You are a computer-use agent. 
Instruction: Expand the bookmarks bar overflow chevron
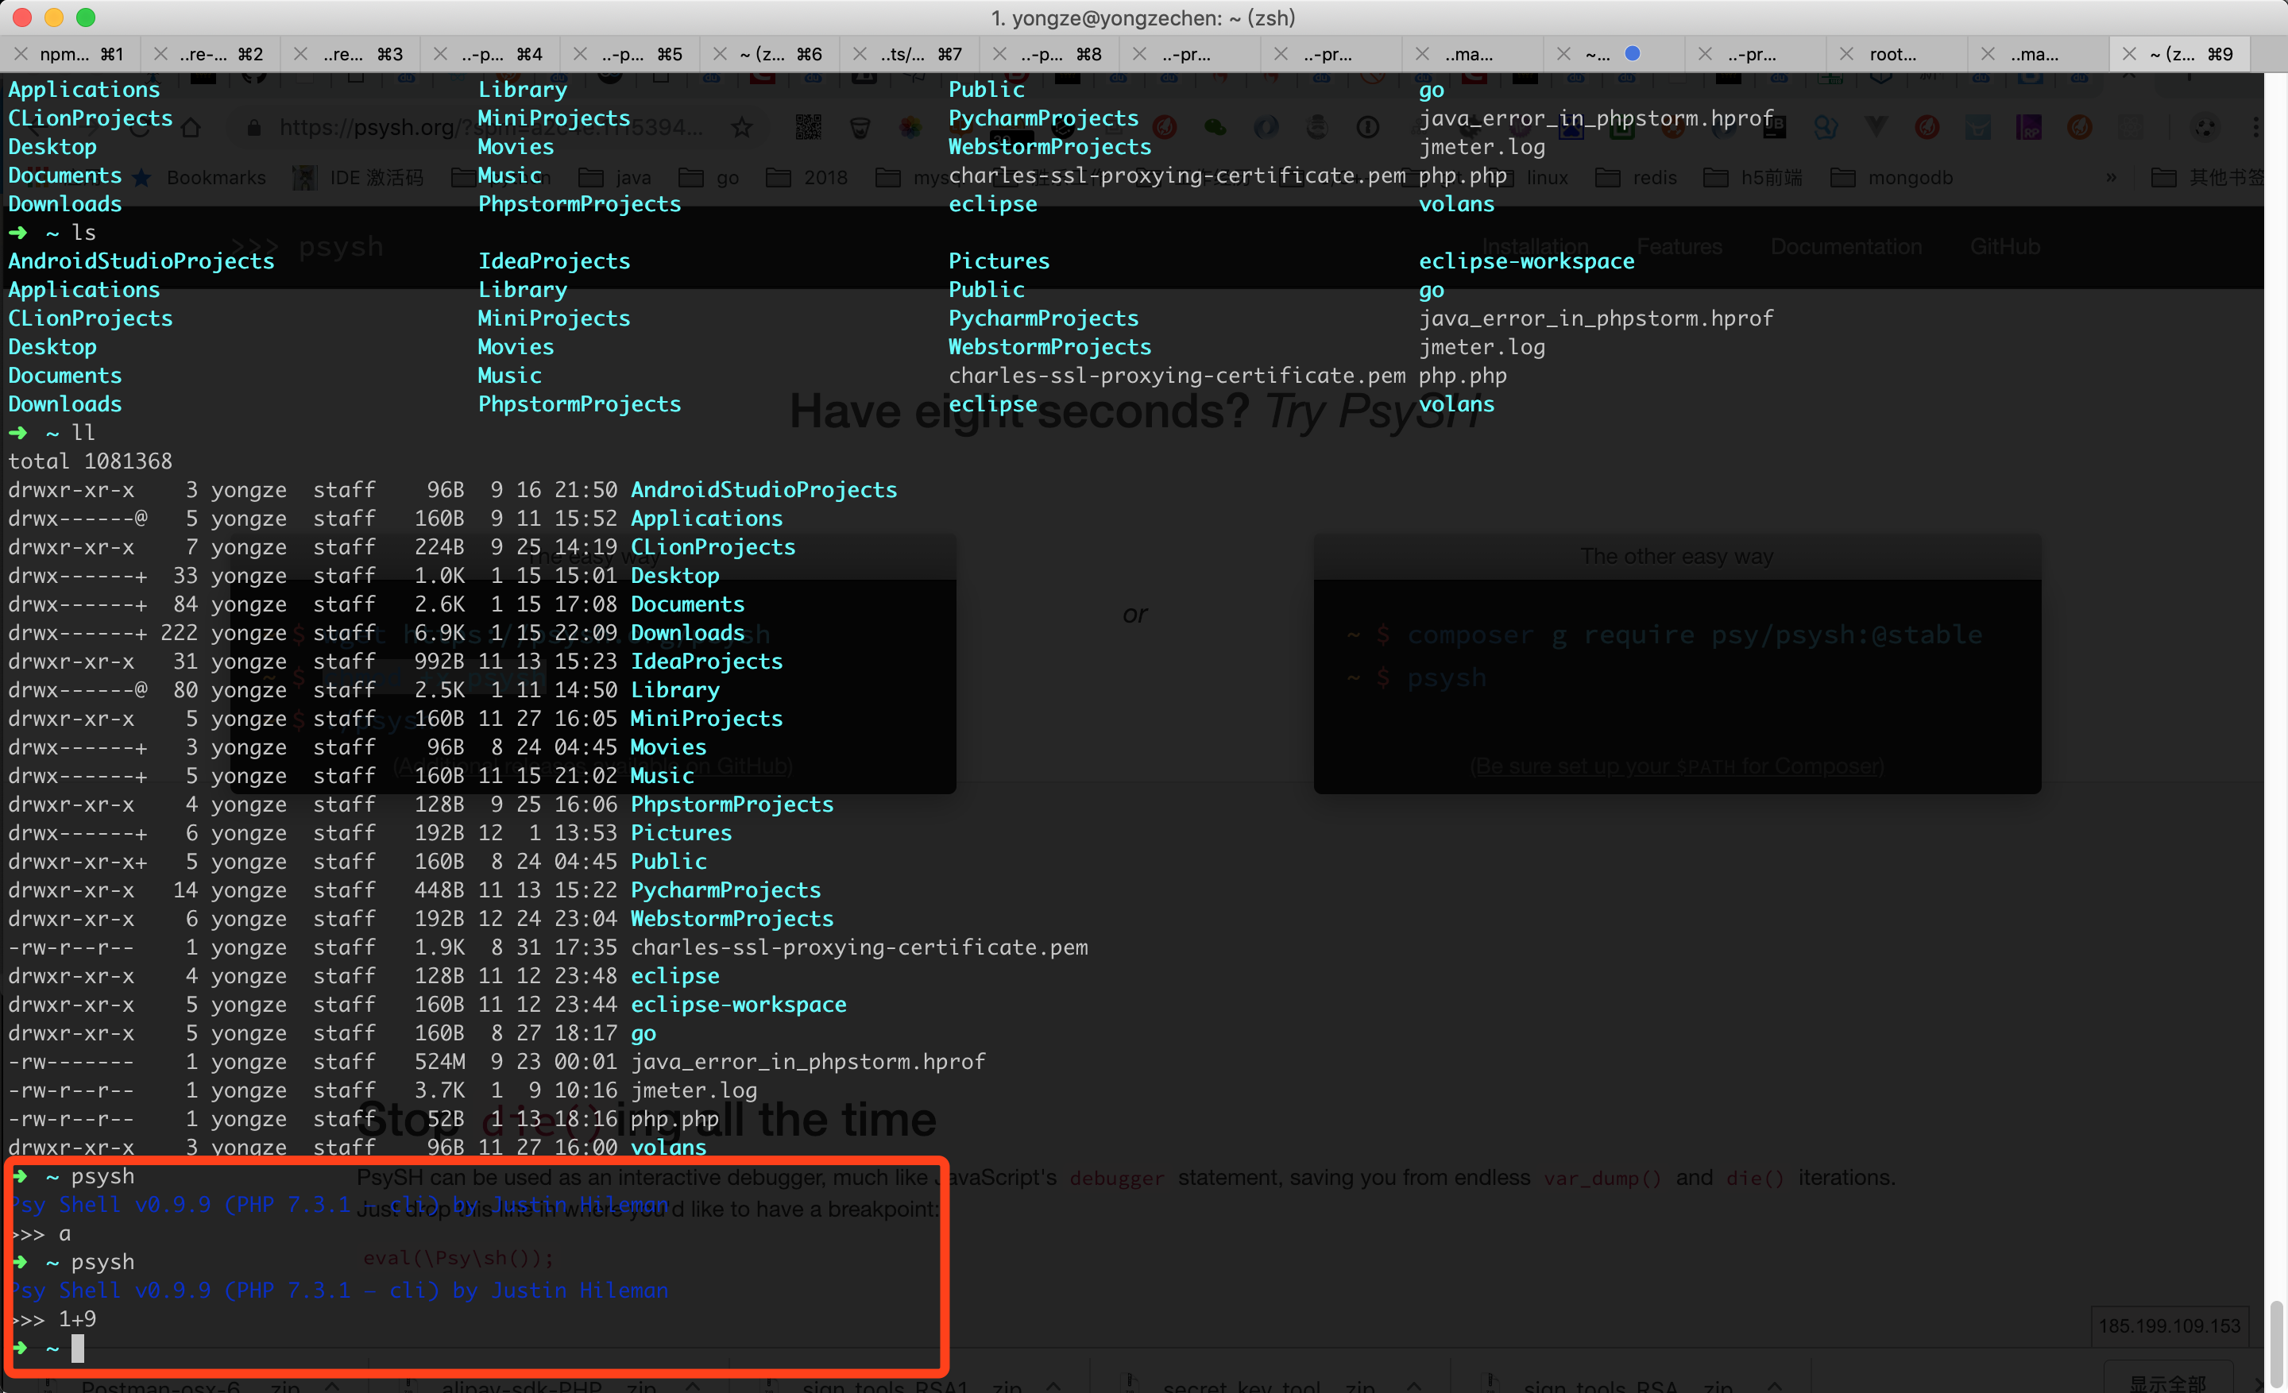click(x=2112, y=176)
